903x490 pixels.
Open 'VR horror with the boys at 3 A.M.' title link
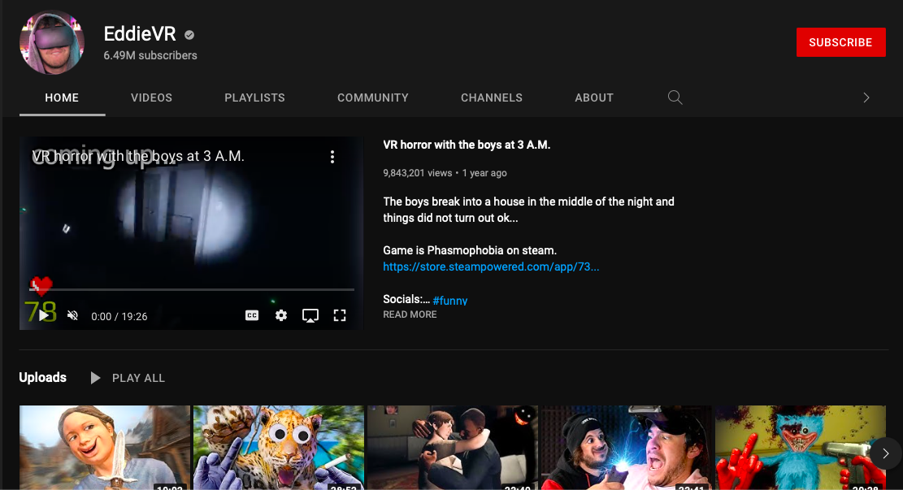[467, 145]
